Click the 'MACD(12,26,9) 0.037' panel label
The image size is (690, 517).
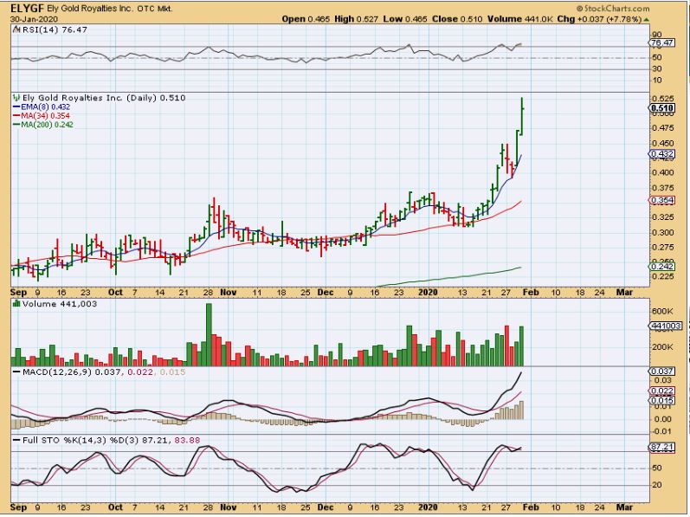point(71,372)
